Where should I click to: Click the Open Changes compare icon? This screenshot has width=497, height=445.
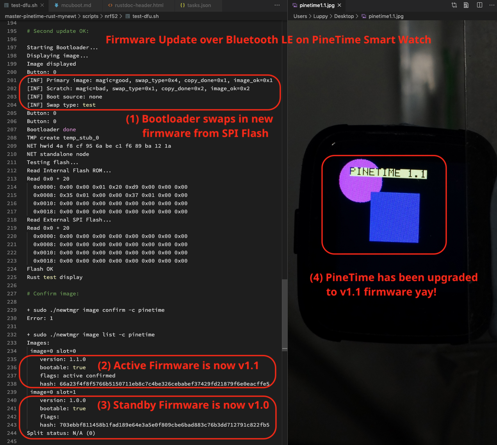tap(454, 5)
